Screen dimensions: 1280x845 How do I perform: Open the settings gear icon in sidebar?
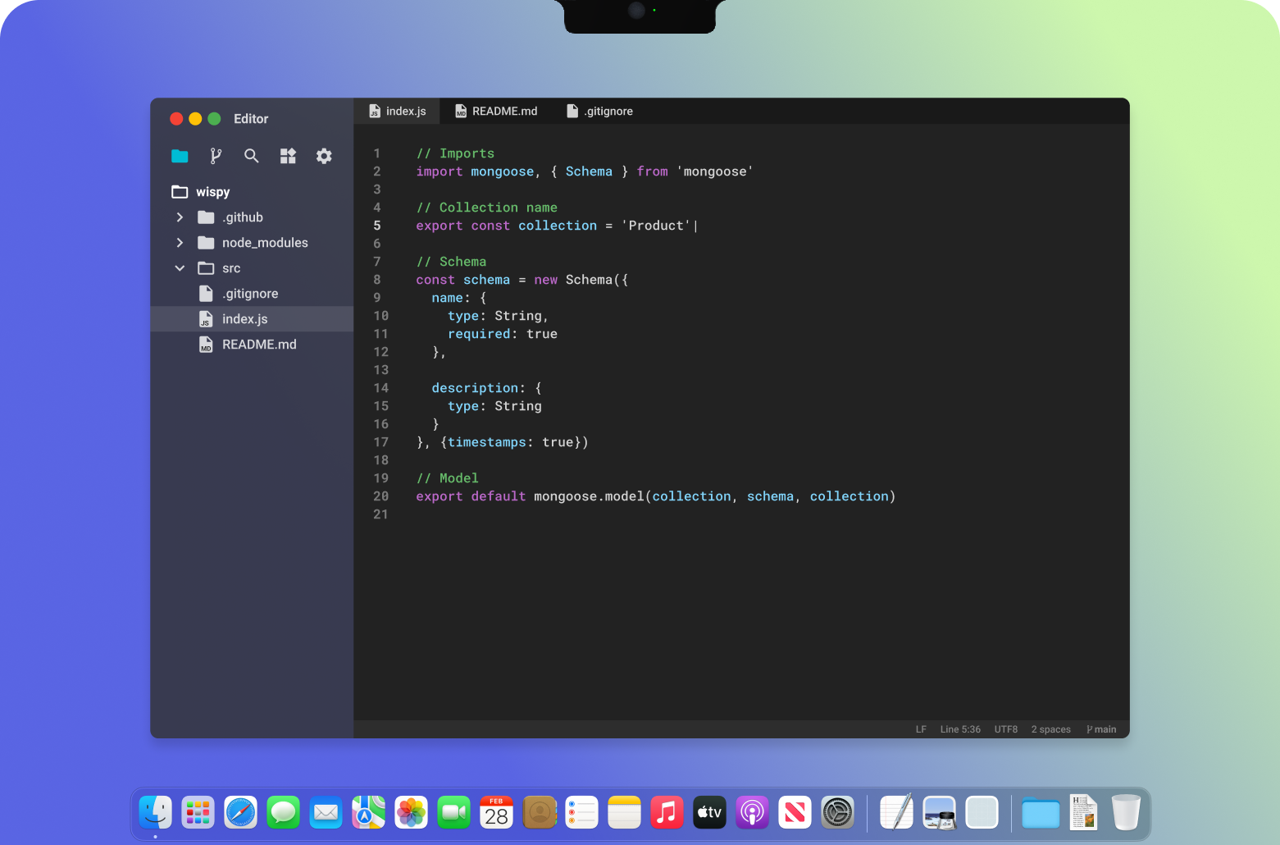(x=324, y=156)
